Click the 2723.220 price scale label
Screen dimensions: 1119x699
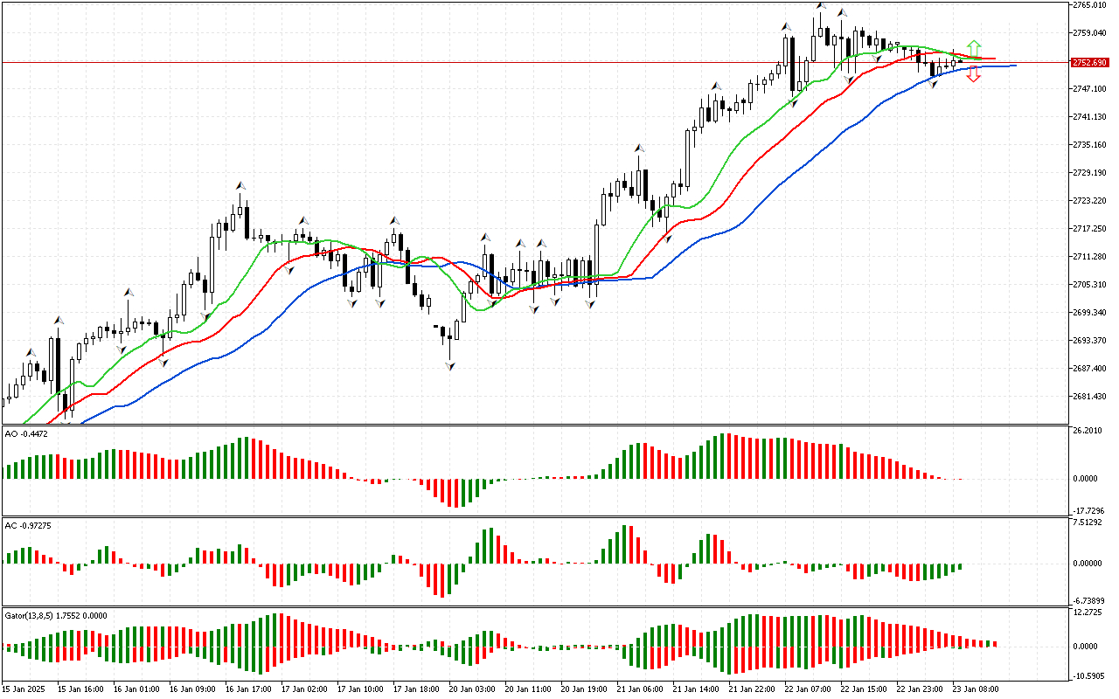point(1089,201)
